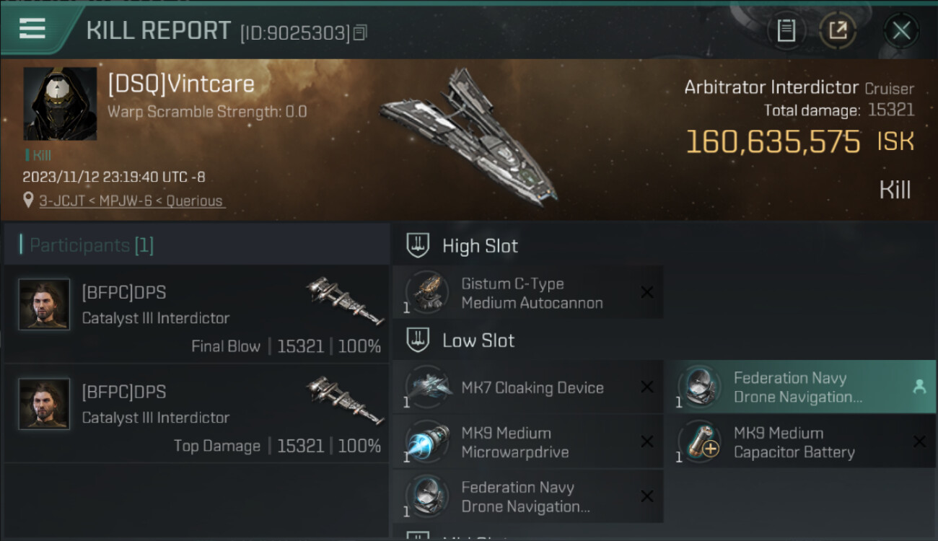Close the kill report window

(901, 30)
